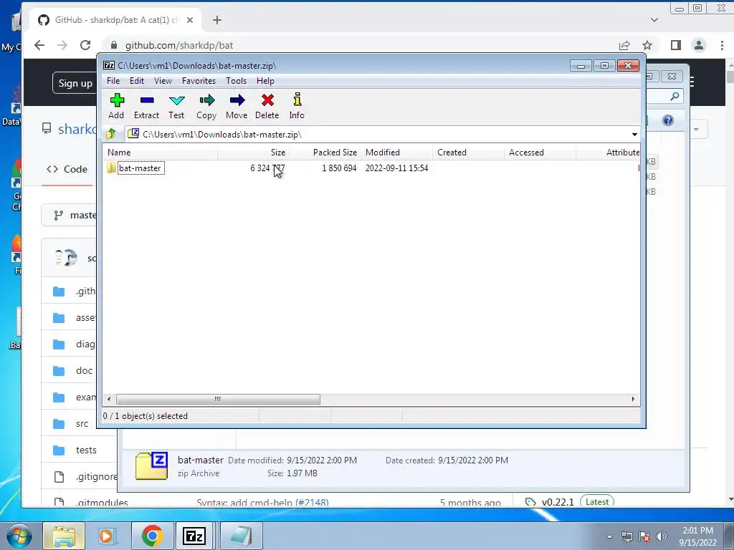734x550 pixels.
Task: Click the 7-Zip taskbar icon
Action: click(194, 536)
